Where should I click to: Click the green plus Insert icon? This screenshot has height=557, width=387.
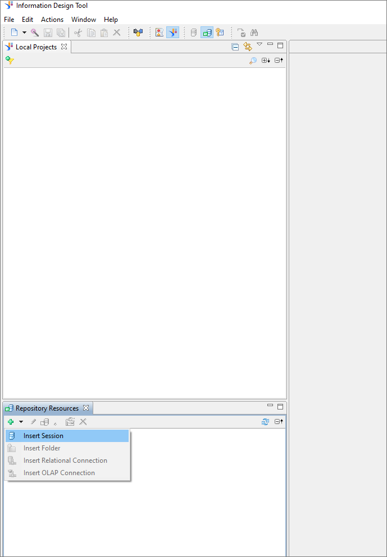pyautogui.click(x=11, y=422)
